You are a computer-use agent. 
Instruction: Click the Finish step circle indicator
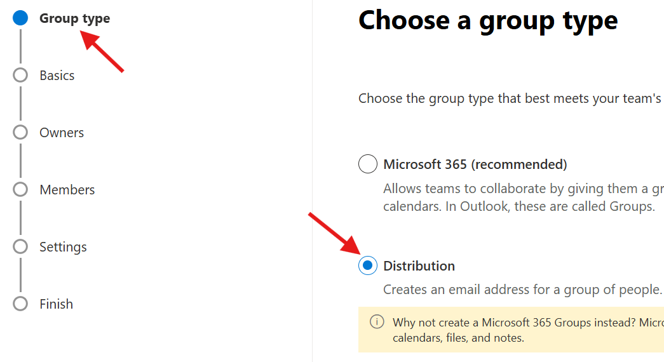pos(20,304)
